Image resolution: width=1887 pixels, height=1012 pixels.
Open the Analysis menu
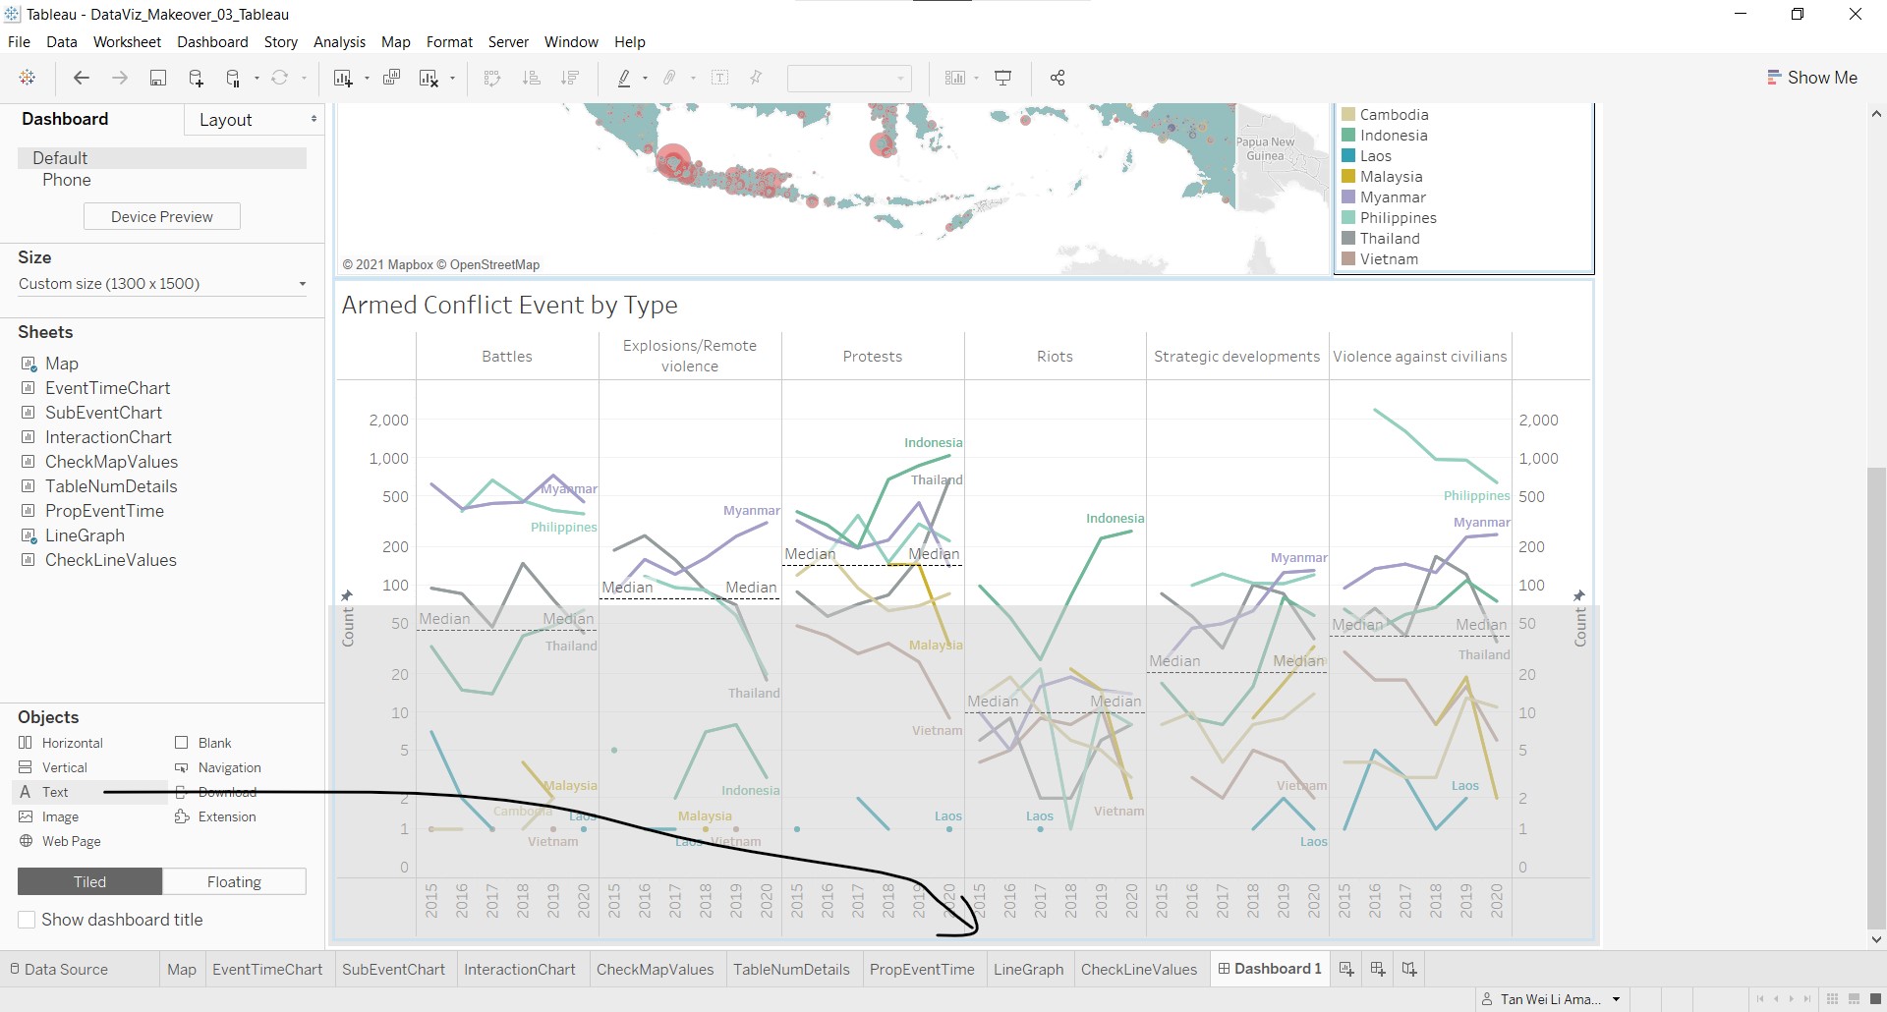click(x=339, y=42)
